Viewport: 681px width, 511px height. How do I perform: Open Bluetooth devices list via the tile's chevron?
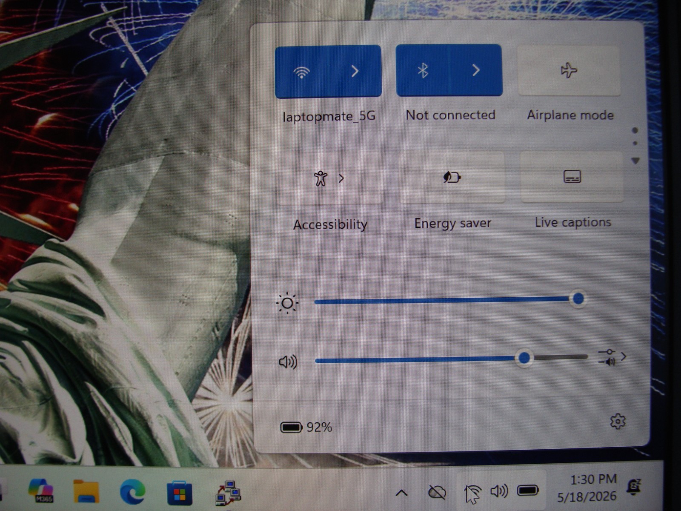476,70
